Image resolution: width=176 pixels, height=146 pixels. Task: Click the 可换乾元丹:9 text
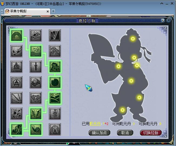pyautogui.click(x=150, y=124)
